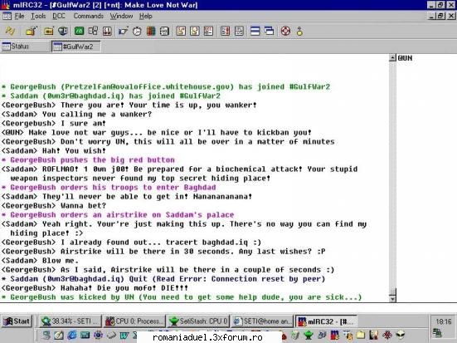Screen dimensions: 457x343
Task: Switch to SETI@home taskbar window
Action: [x=262, y=321]
